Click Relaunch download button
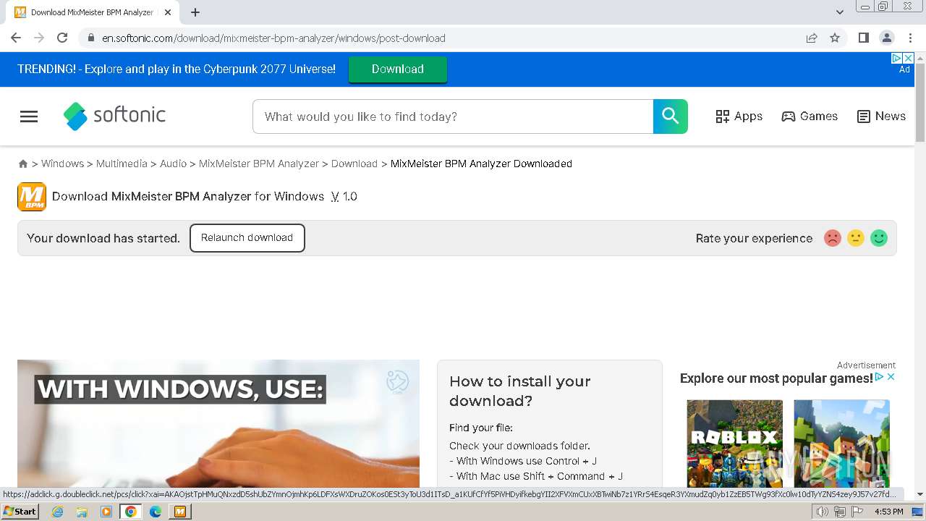This screenshot has width=926, height=521. (247, 238)
